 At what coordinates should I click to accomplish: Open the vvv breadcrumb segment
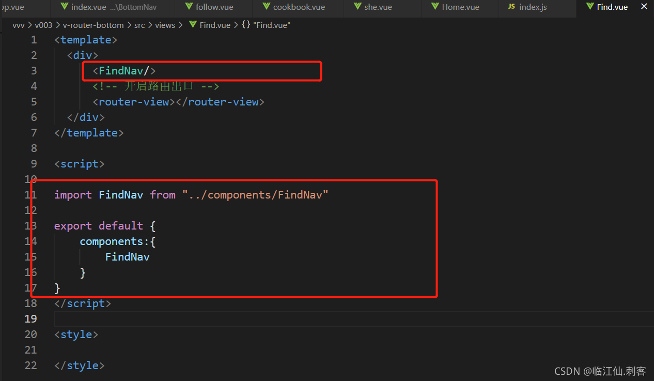(19, 25)
